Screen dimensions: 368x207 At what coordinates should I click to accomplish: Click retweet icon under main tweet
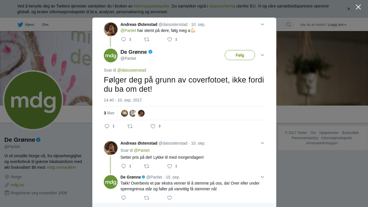130,126
